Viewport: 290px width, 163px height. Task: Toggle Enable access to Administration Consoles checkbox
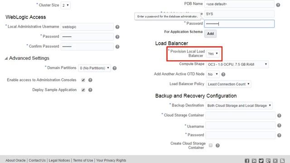(x=83, y=80)
